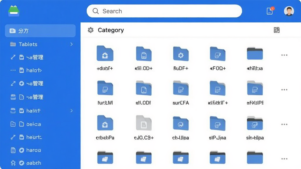Click the gear icon beside Category
301x169 pixels.
(91, 30)
